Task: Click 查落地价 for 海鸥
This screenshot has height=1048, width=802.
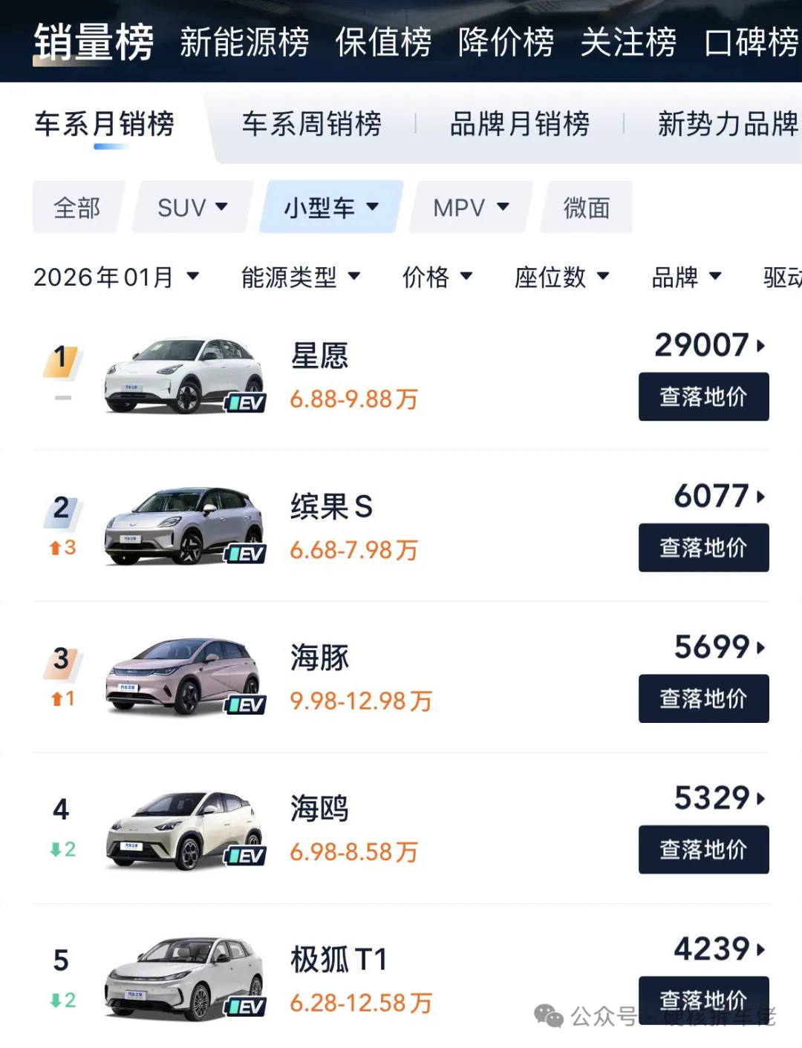Action: pos(703,850)
